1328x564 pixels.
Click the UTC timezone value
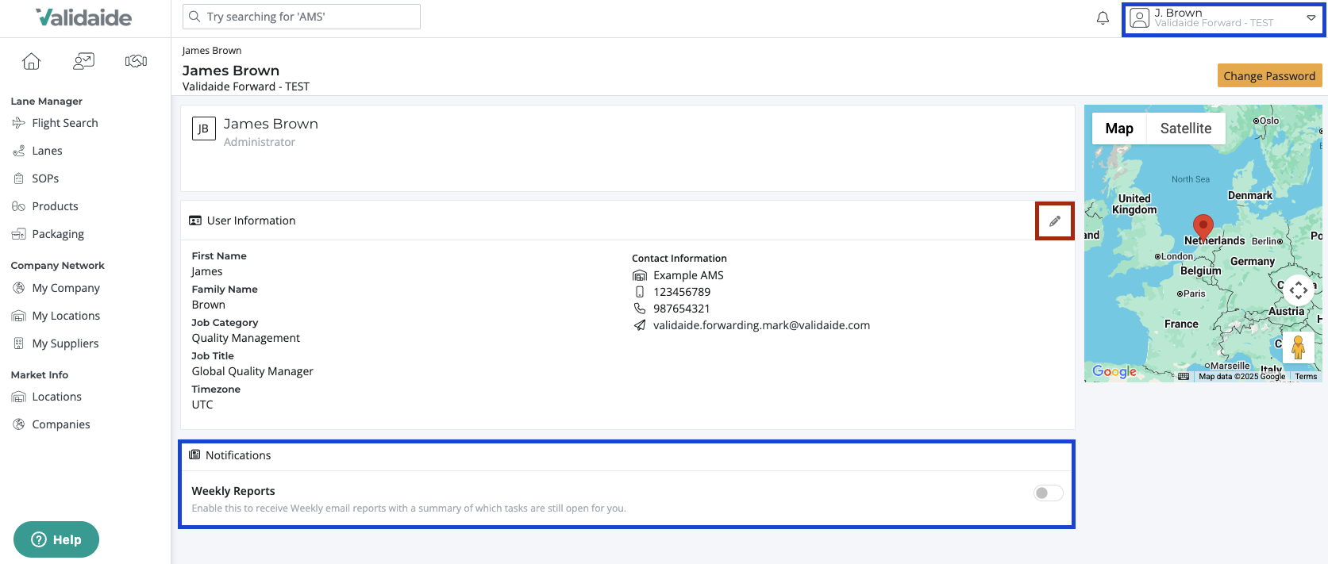coord(202,405)
